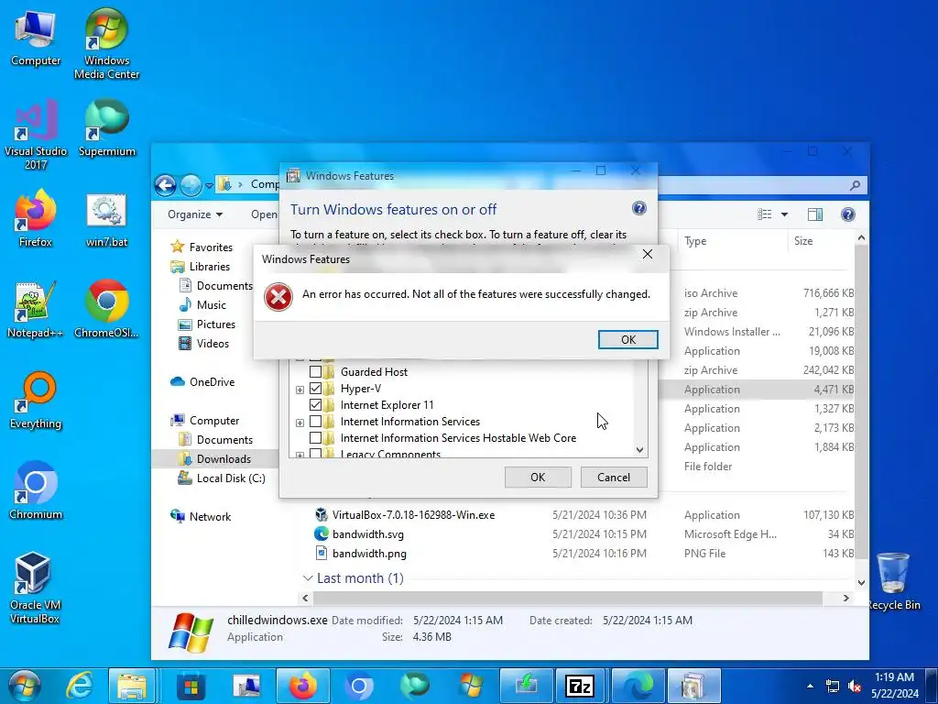Screen dimensions: 938x704
Task: Click OK in Turn Windows features dialog
Action: [538, 477]
